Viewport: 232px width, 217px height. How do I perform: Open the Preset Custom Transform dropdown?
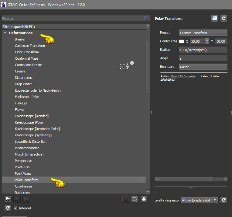point(203,33)
